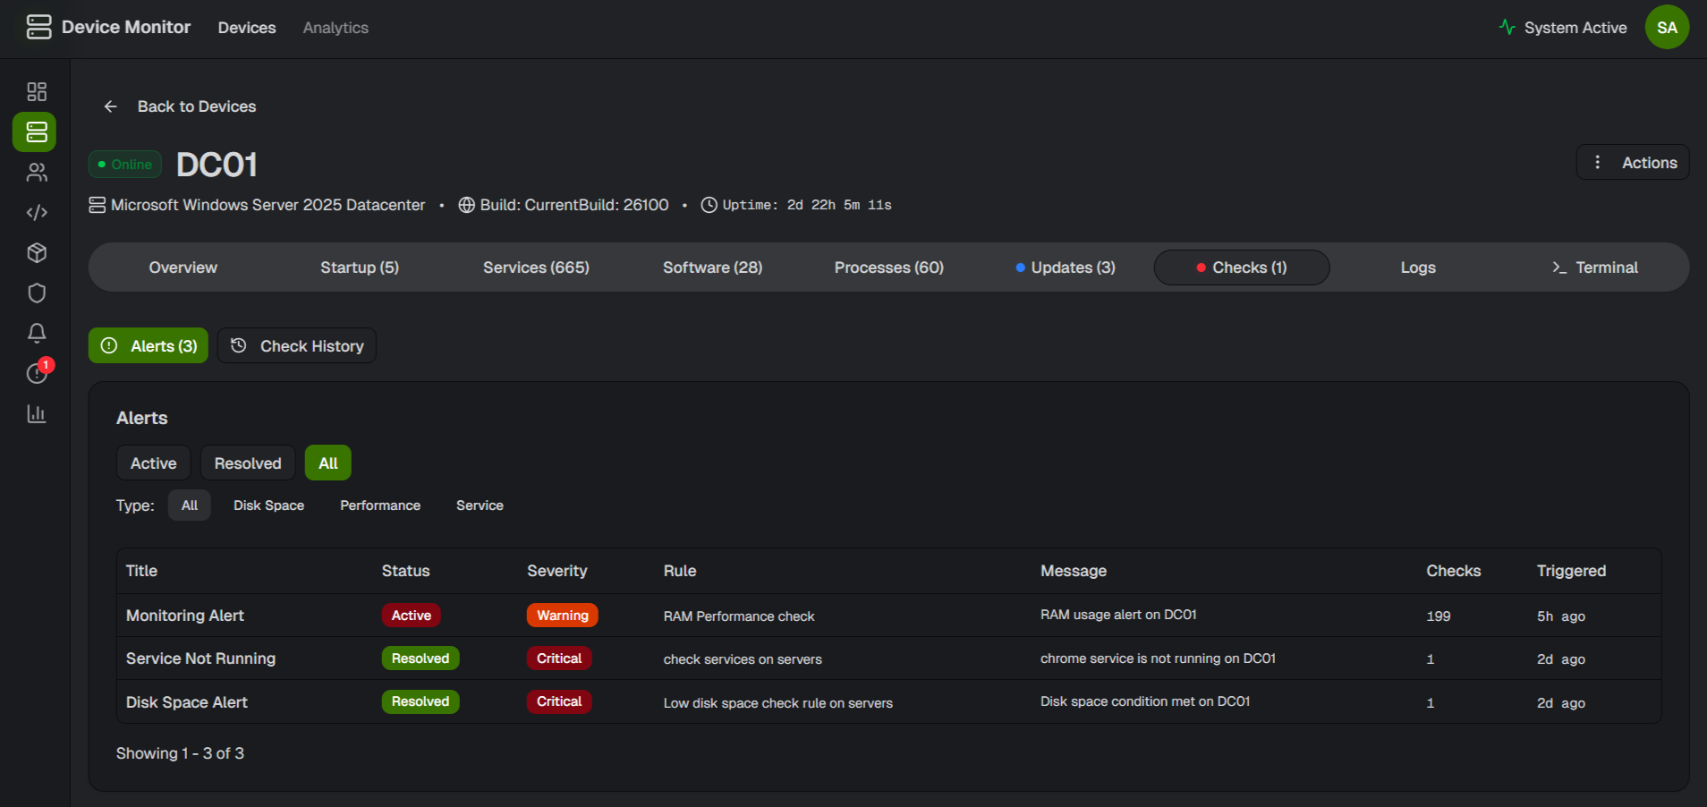Switch to the Services (665) tab

536,268
